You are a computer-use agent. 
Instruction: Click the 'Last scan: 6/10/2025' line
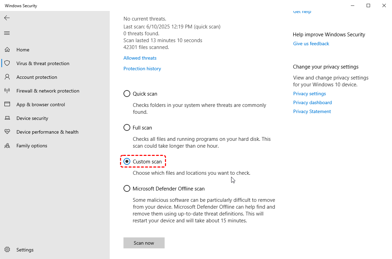172,27
